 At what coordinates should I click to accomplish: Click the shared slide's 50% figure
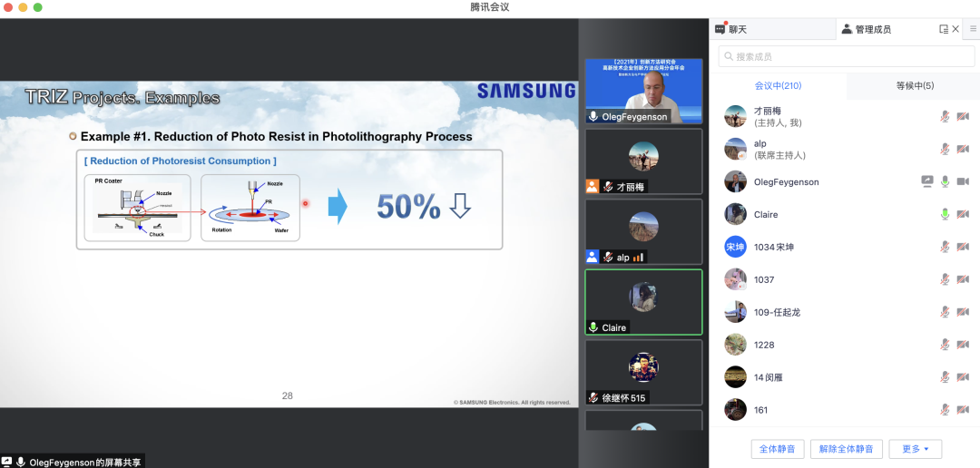click(408, 207)
